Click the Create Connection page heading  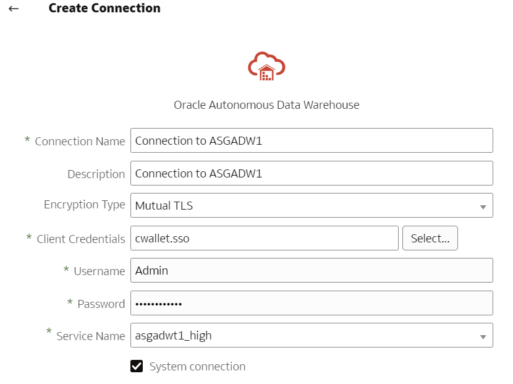104,9
